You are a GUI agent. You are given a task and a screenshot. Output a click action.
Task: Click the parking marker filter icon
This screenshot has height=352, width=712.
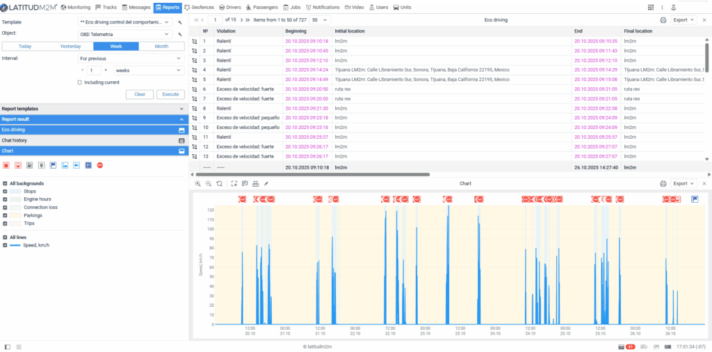(88, 165)
